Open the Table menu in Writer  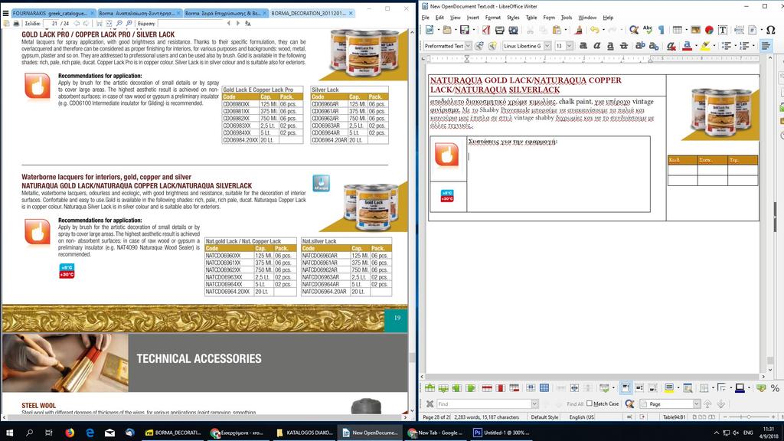click(x=531, y=18)
